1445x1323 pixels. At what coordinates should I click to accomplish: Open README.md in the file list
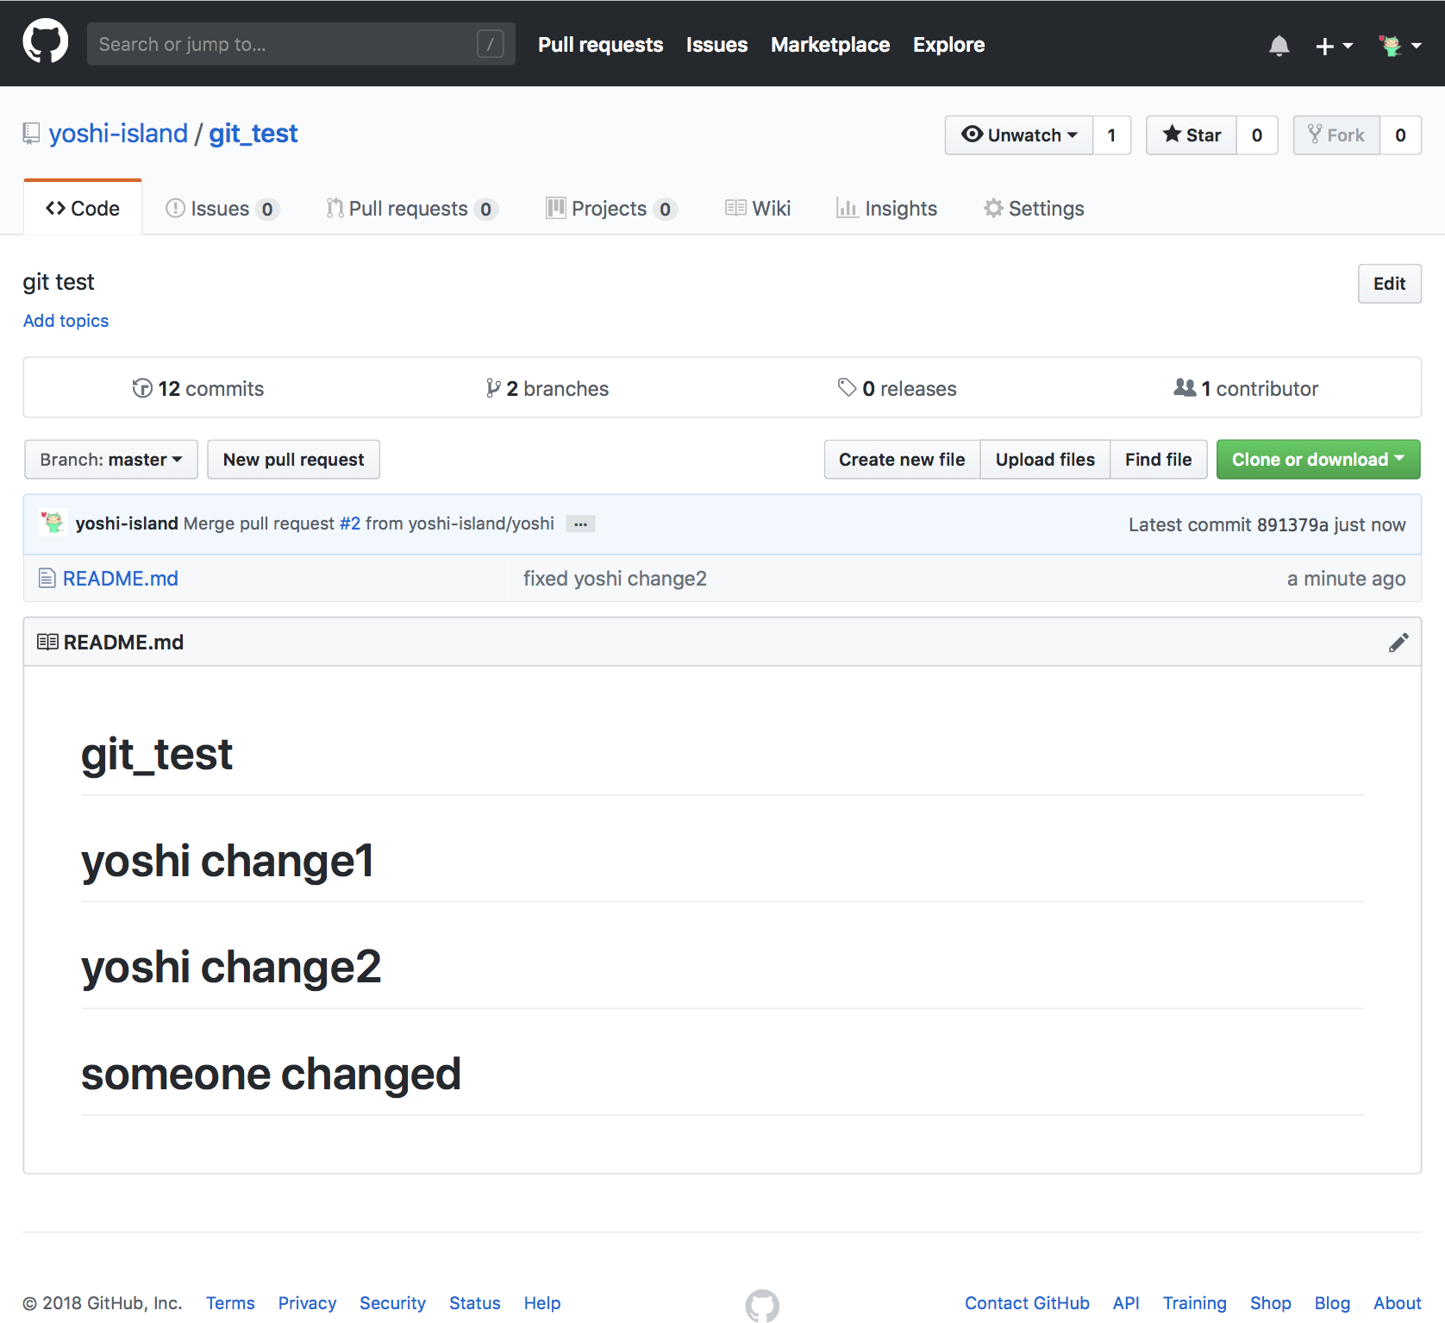[121, 579]
